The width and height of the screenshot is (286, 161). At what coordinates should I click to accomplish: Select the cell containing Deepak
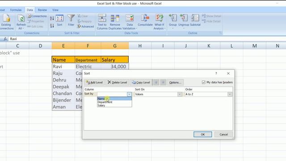(63, 86)
